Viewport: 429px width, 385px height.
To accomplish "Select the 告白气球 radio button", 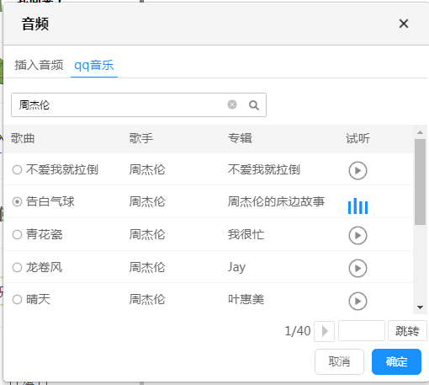I will tap(17, 201).
